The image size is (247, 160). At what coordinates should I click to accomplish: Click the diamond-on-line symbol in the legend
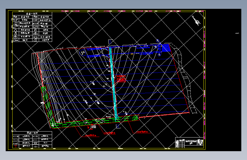[x=36, y=146]
